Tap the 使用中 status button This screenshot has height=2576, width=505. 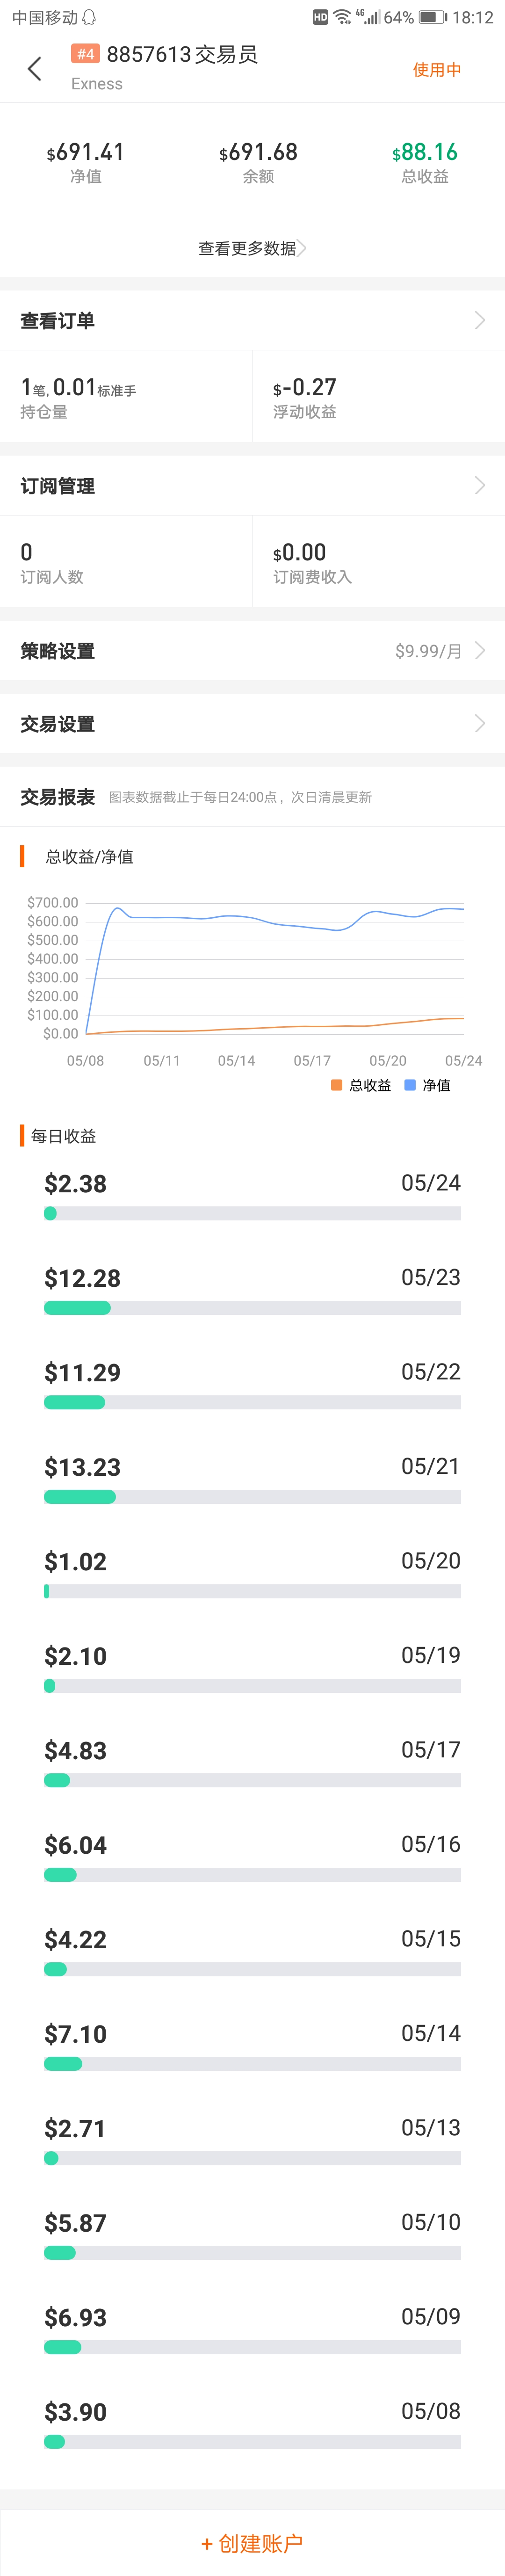click(x=437, y=69)
